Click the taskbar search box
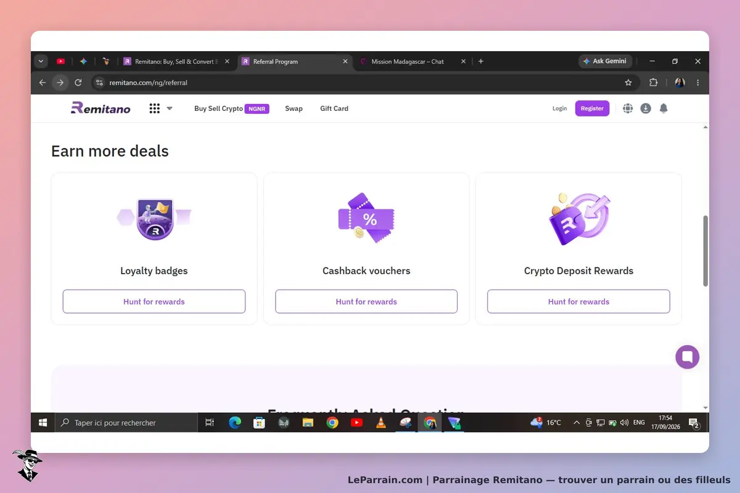The image size is (740, 493). pos(126,423)
